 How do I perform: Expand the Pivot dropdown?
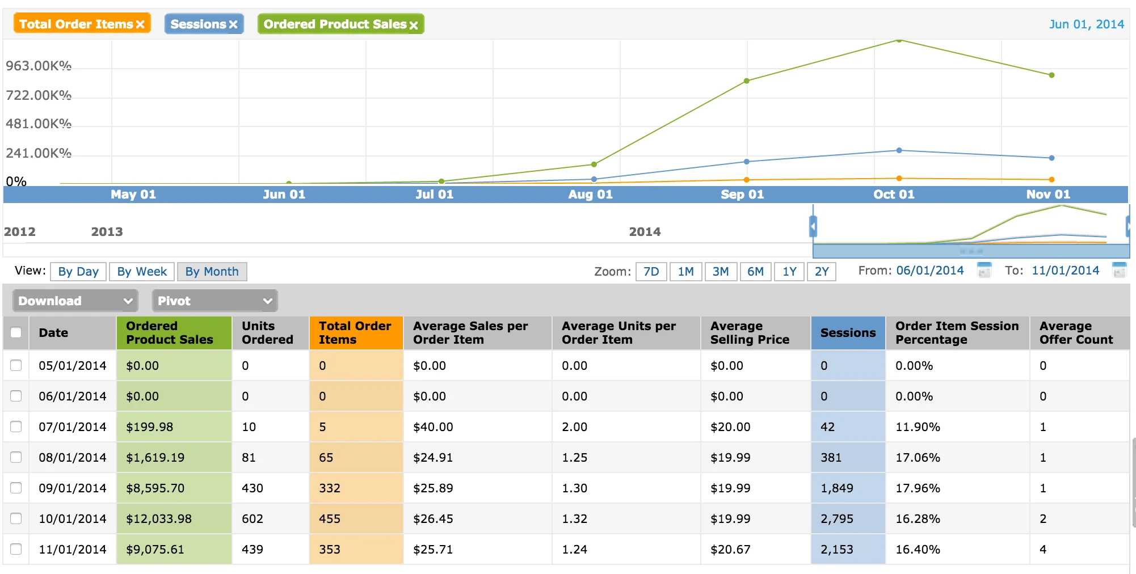(214, 301)
